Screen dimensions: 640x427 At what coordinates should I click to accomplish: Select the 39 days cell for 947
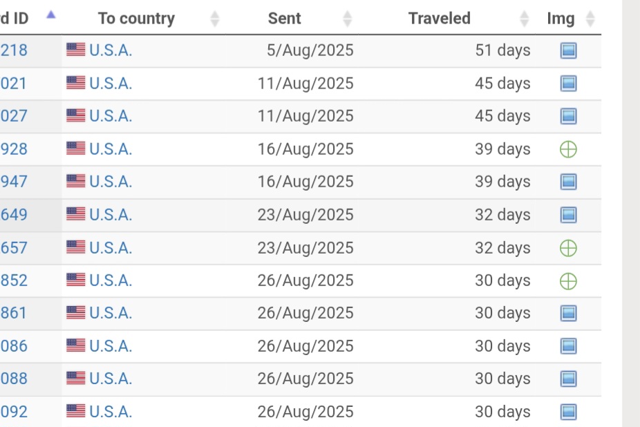tap(502, 182)
